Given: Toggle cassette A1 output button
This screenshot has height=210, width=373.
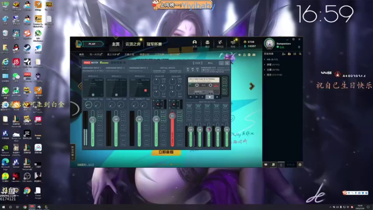Looking at the screenshot, I should tap(224, 78).
